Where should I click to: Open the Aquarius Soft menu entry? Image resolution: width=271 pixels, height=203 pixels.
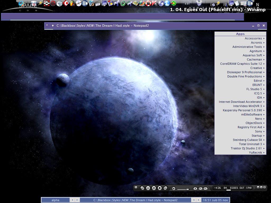pos(240,55)
